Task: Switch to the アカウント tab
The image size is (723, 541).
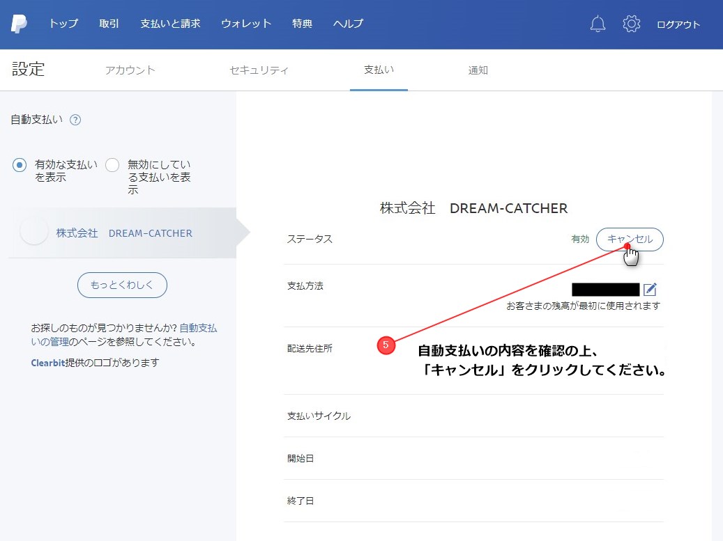Action: [130, 70]
